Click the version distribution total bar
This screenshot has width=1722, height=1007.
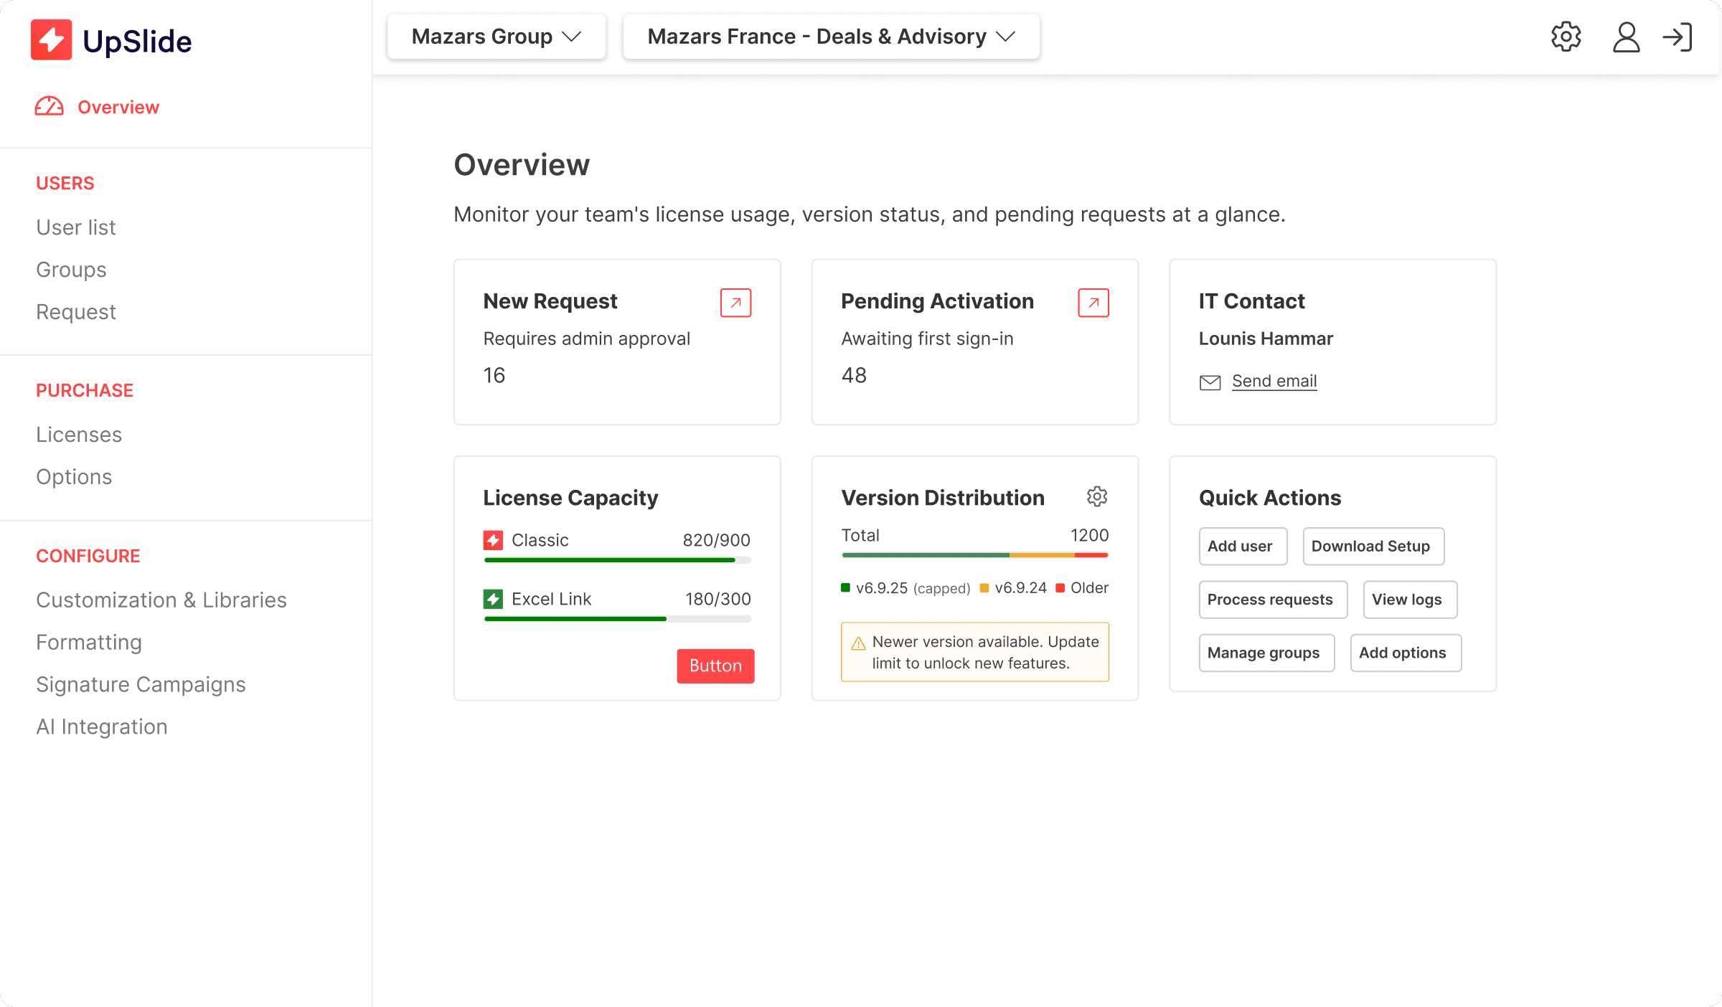[975, 555]
